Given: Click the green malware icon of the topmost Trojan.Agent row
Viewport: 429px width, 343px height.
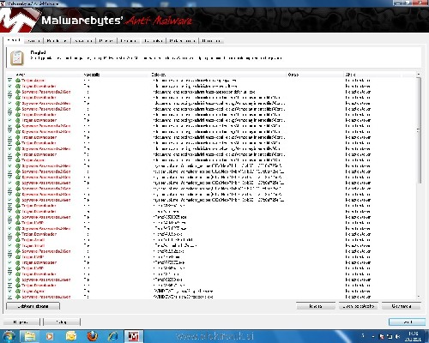Looking at the screenshot, I should pos(18,81).
